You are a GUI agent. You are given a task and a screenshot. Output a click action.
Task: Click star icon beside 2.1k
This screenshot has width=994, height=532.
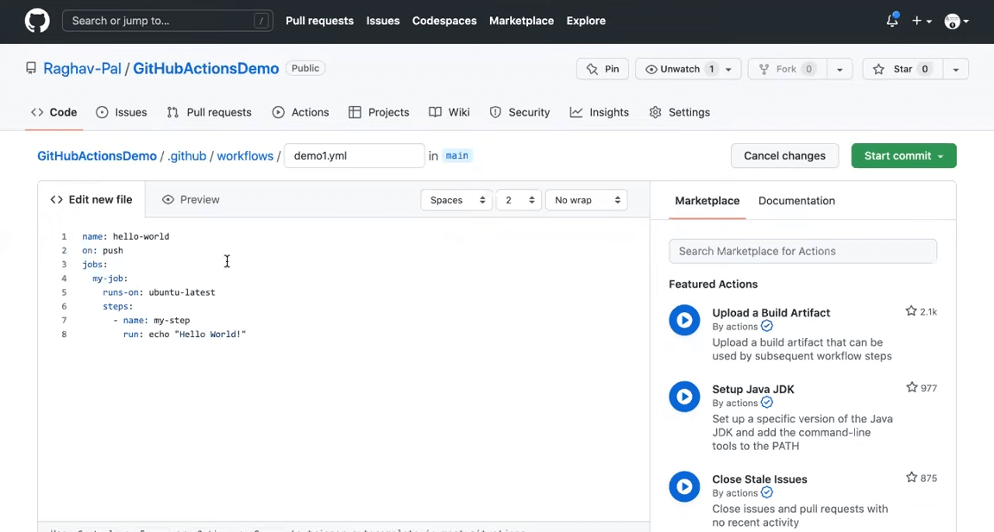point(911,311)
